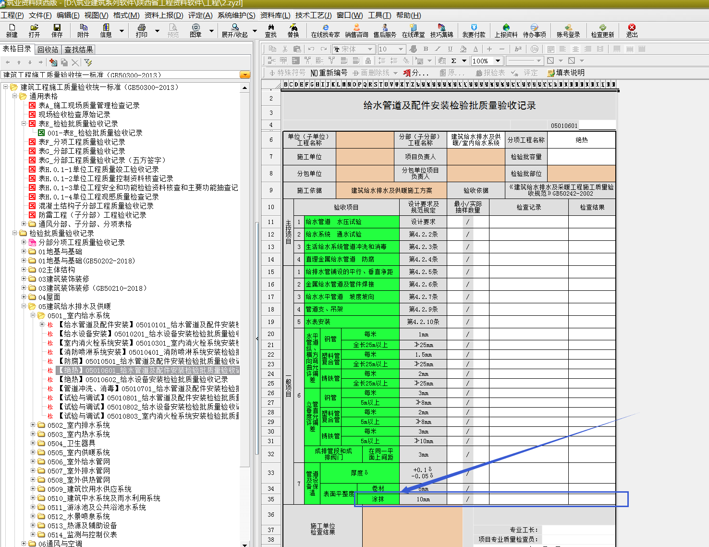This screenshot has height=547, width=709.
Task: Click the 替换 (Replace) toolbar icon
Action: tap(293, 30)
